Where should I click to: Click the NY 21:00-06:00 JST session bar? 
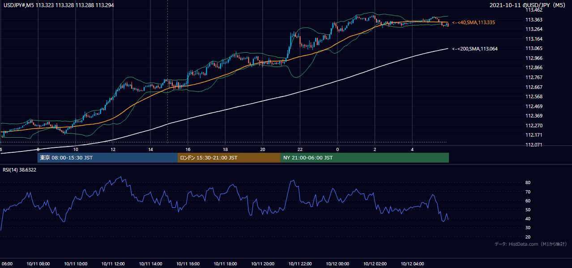click(365, 158)
